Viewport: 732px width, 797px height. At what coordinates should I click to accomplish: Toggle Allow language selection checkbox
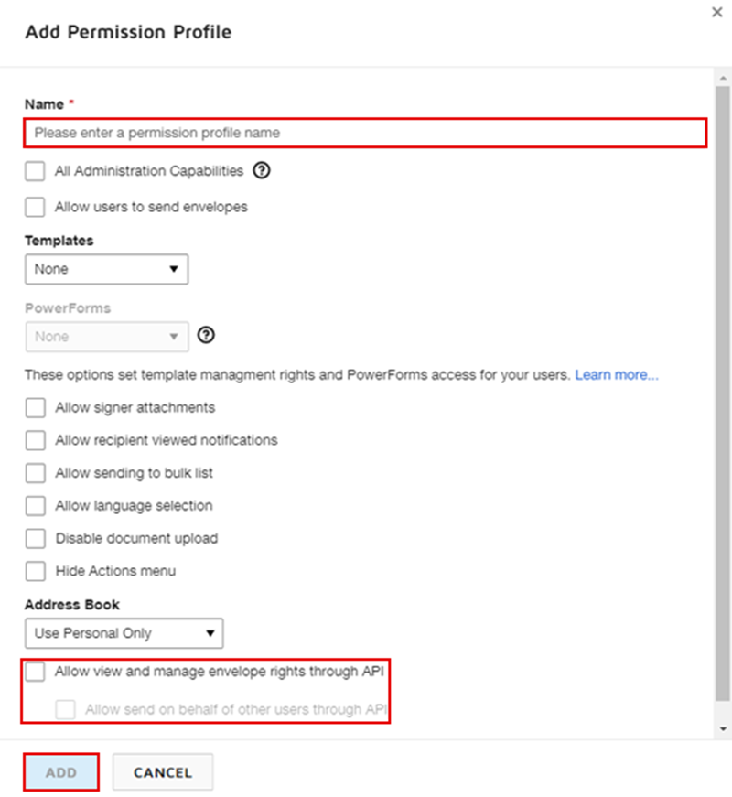pos(36,506)
